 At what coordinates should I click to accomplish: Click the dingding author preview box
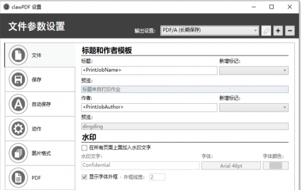pyautogui.click(x=185, y=126)
